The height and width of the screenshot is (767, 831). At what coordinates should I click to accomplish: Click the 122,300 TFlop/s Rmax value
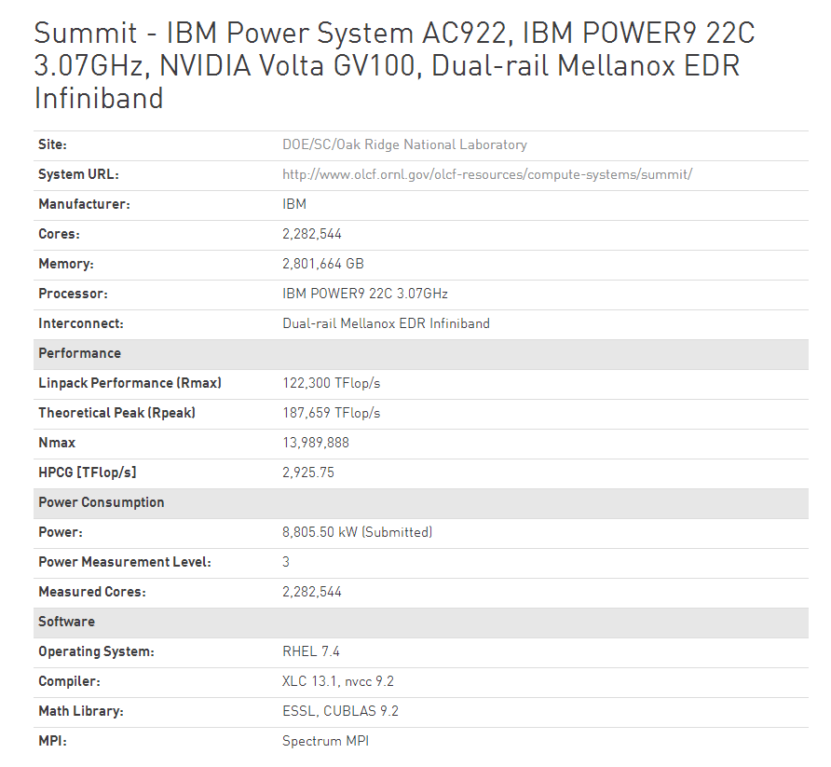tap(331, 383)
